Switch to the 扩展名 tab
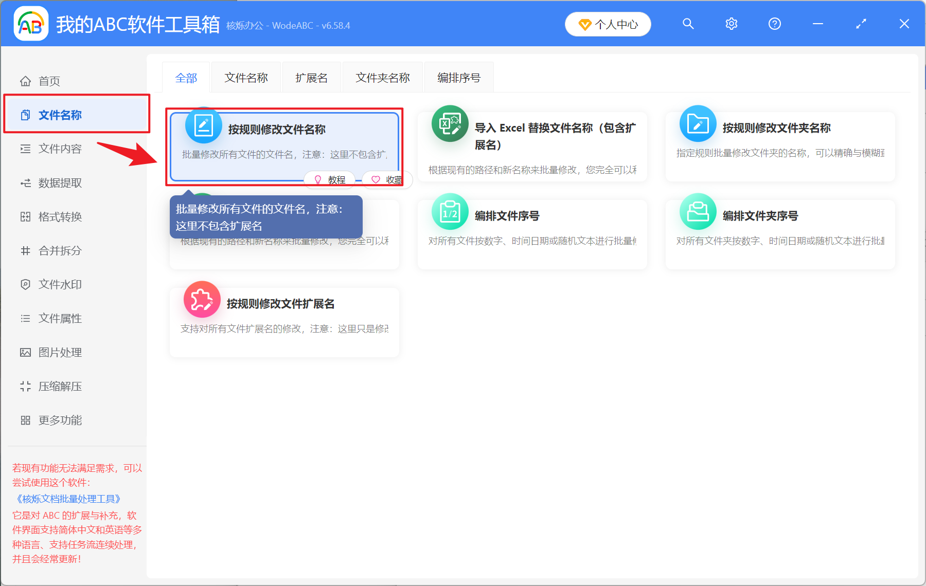Screen dimensions: 926x586 pyautogui.click(x=311, y=78)
